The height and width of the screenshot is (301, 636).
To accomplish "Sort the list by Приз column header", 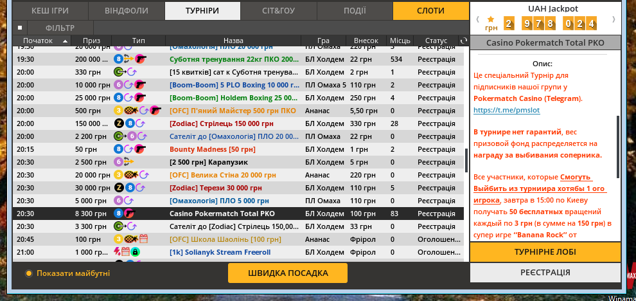I will point(91,41).
